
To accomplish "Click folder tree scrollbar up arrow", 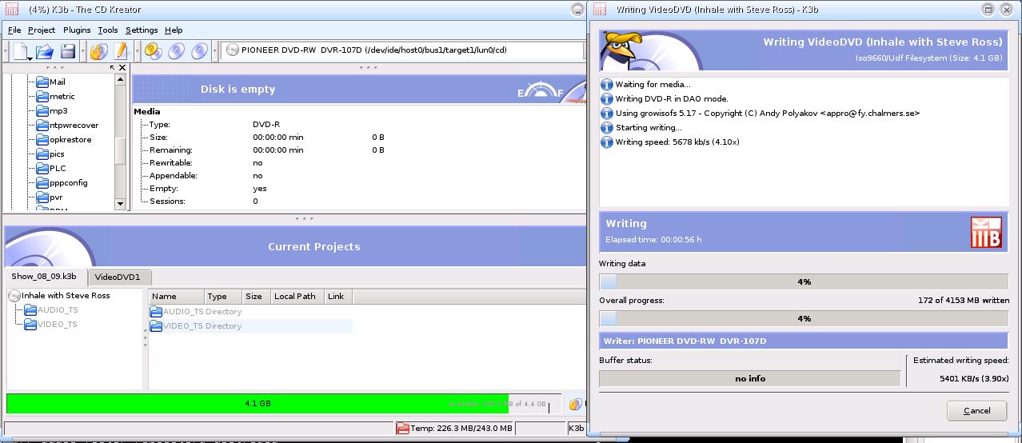I will pos(121,81).
